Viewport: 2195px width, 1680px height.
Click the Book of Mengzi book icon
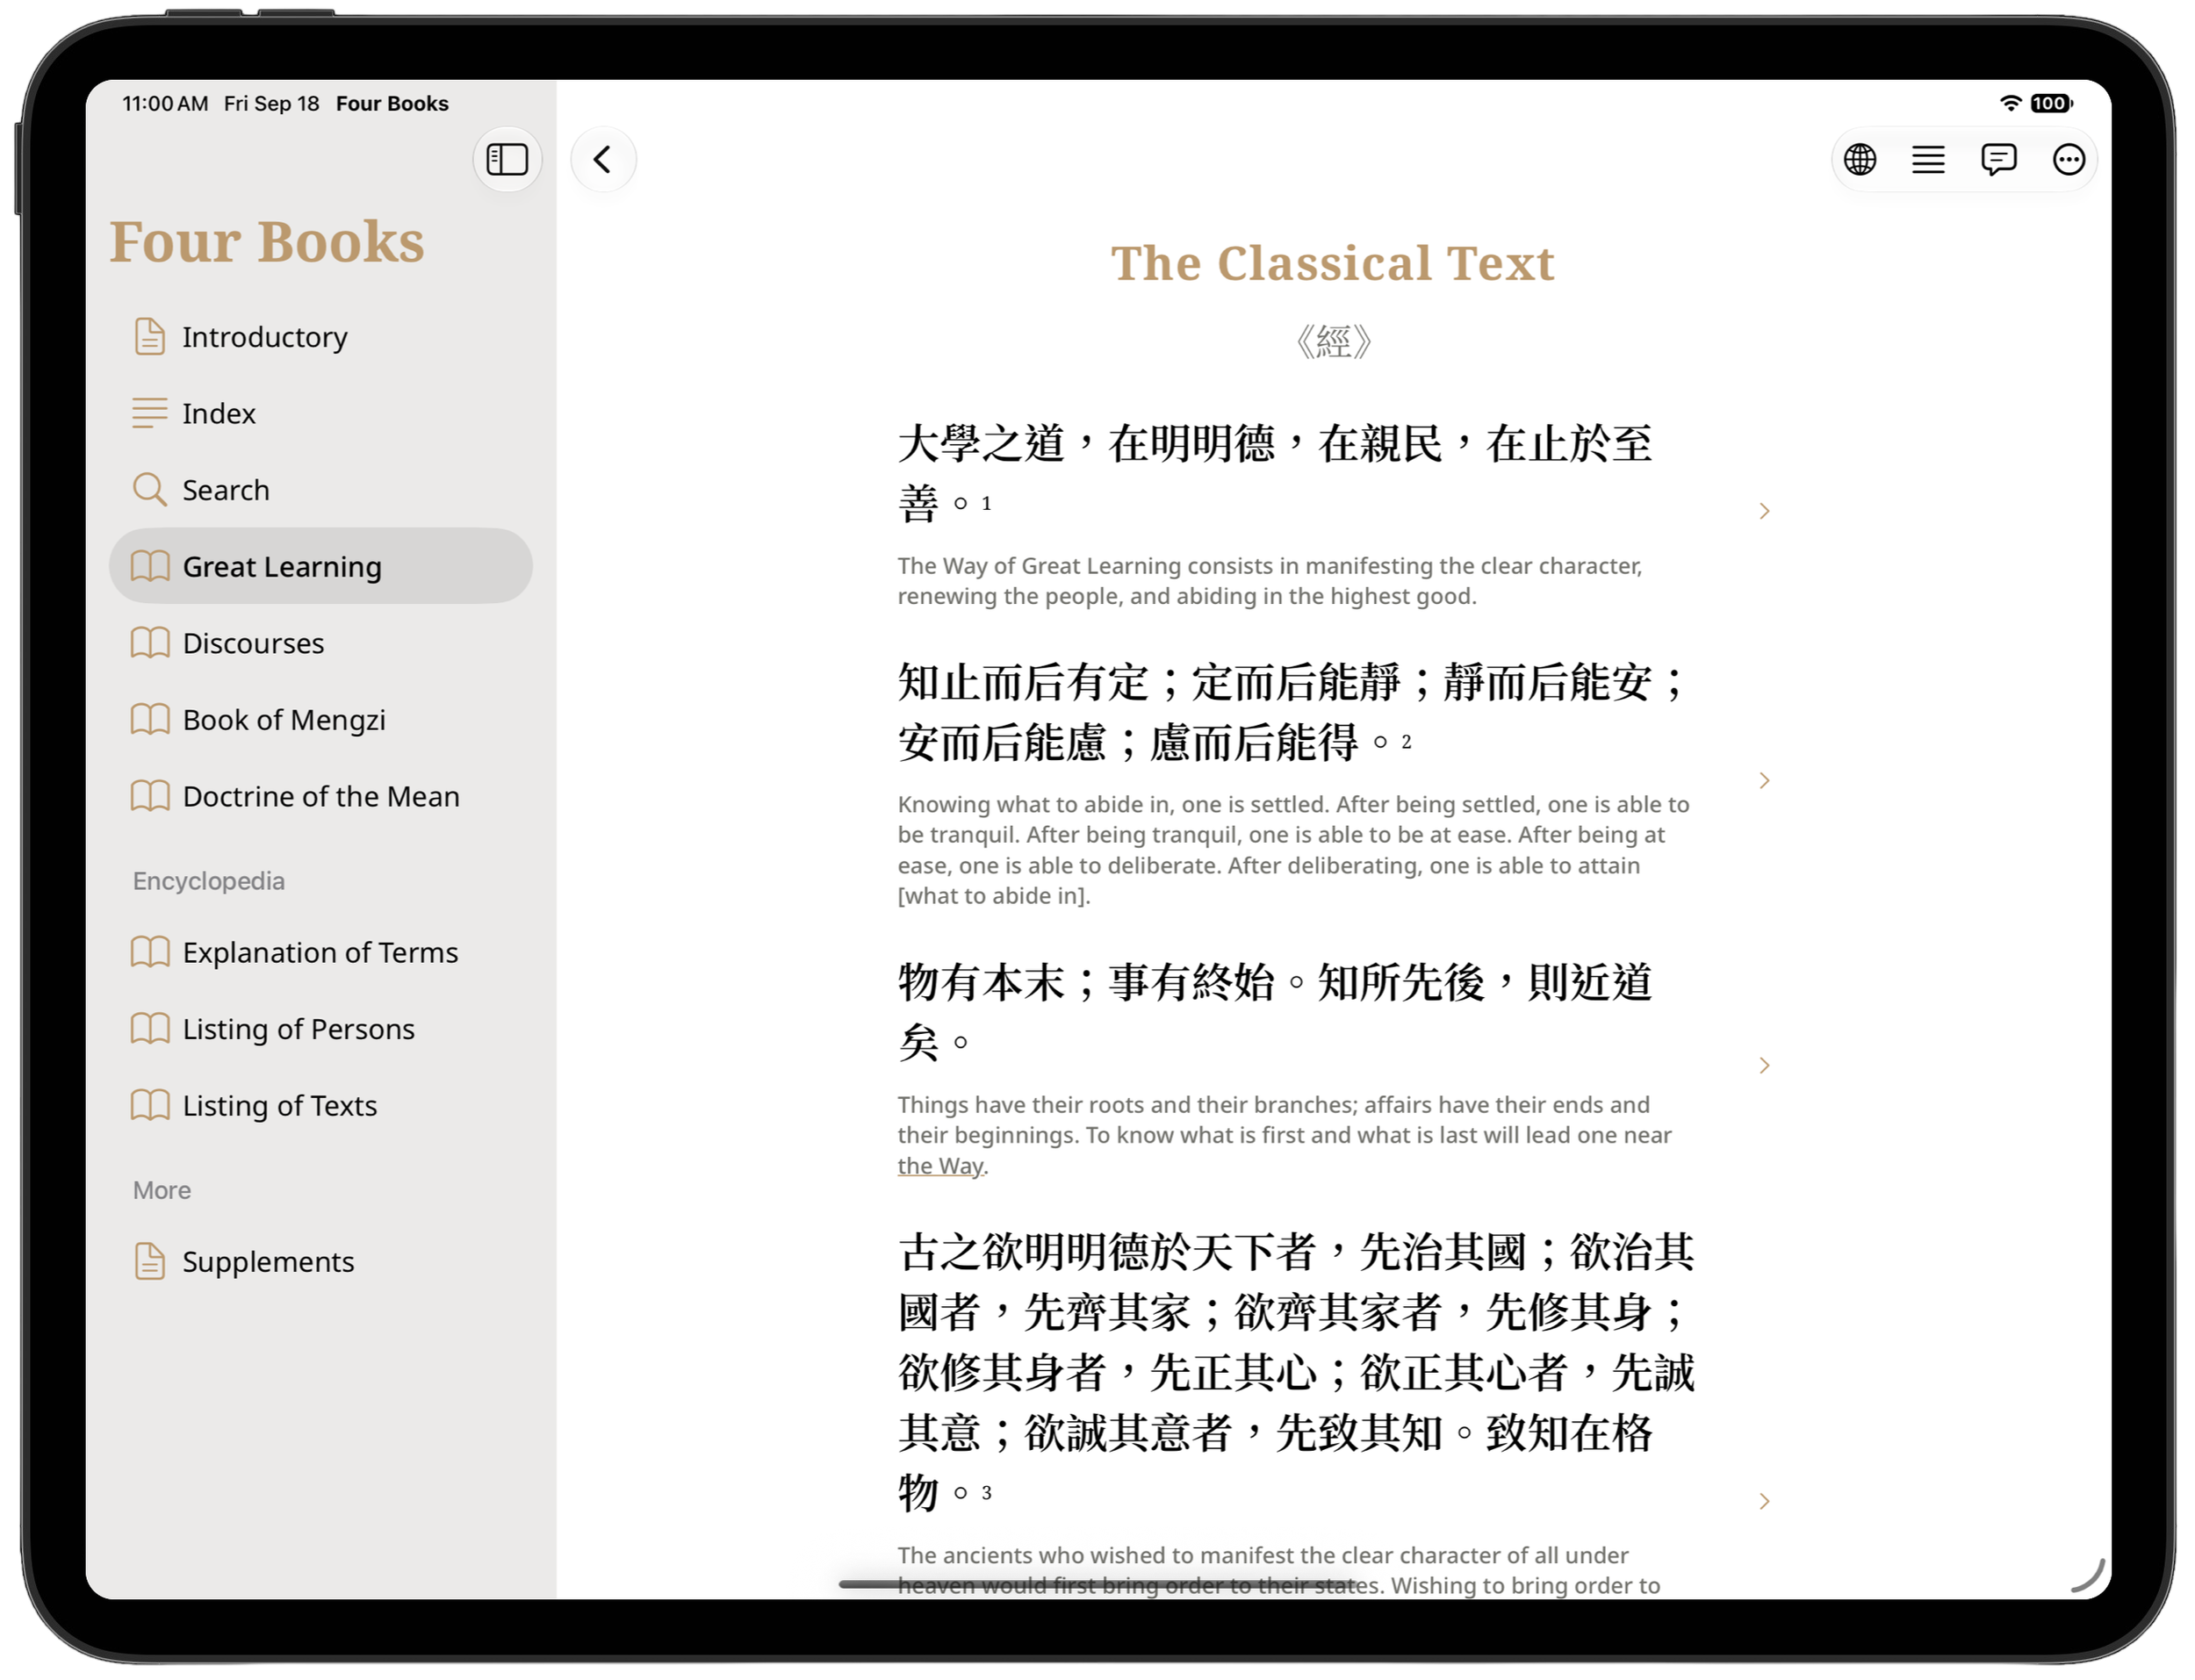(x=150, y=720)
